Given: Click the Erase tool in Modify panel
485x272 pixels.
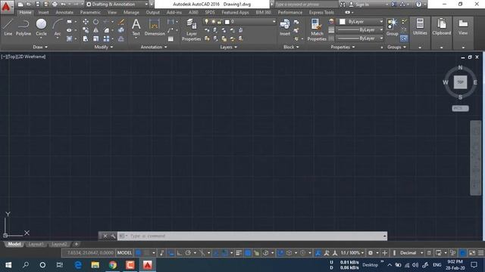Looking at the screenshot, I should pyautogui.click(x=121, y=22).
